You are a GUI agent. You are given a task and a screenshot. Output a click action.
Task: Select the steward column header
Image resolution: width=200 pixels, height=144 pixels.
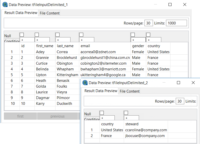[x=132, y=124]
